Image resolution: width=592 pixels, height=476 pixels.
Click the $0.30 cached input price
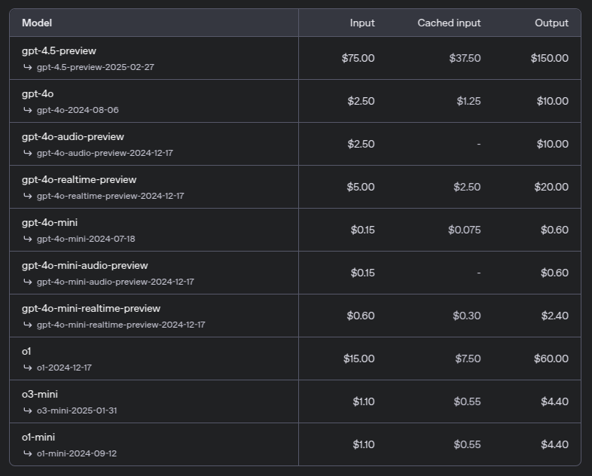[467, 316]
